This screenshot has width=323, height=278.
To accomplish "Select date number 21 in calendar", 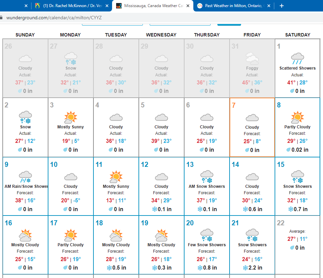I will tap(235, 223).
